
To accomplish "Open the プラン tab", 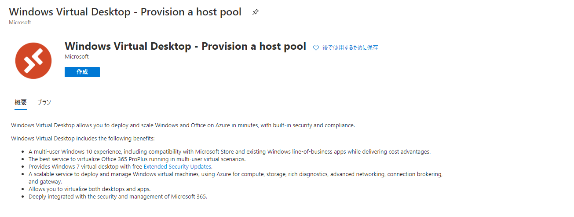I will point(44,102).
